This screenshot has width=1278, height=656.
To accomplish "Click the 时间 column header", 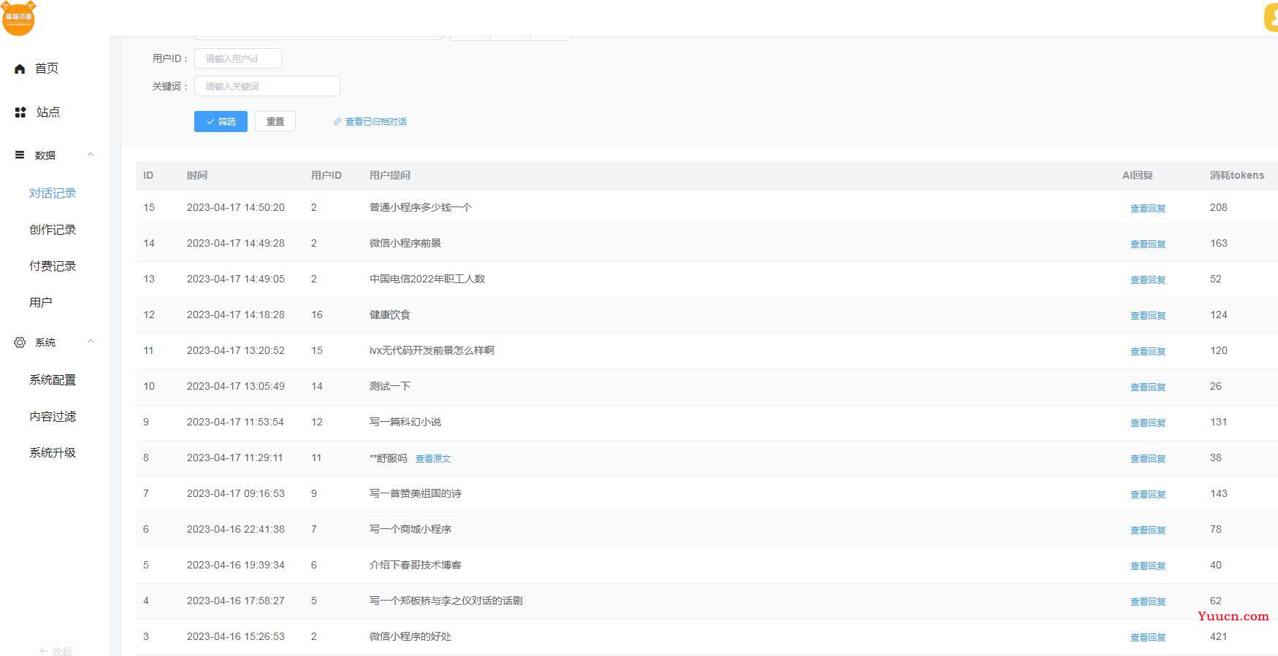I will (x=197, y=175).
